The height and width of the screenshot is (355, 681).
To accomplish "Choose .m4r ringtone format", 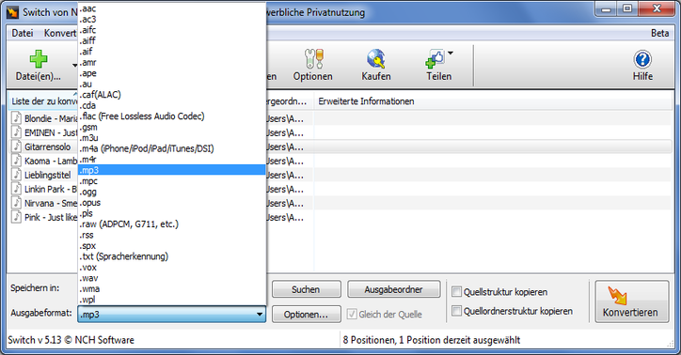I will tap(171, 159).
